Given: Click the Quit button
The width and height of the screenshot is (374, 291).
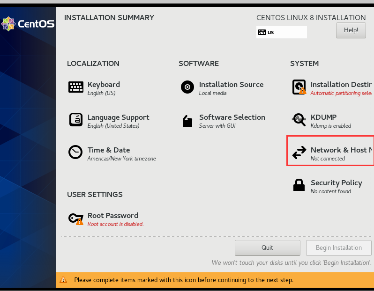Looking at the screenshot, I should (268, 247).
